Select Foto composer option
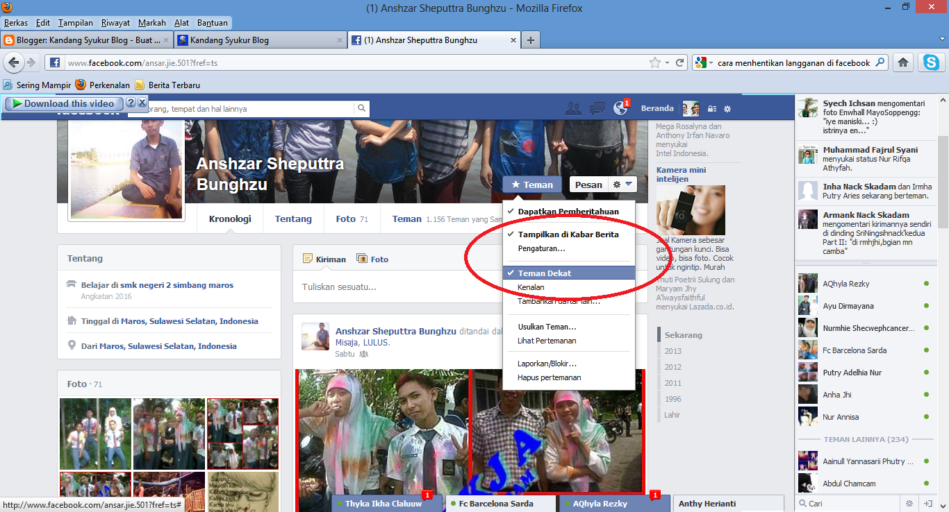 (x=372, y=259)
